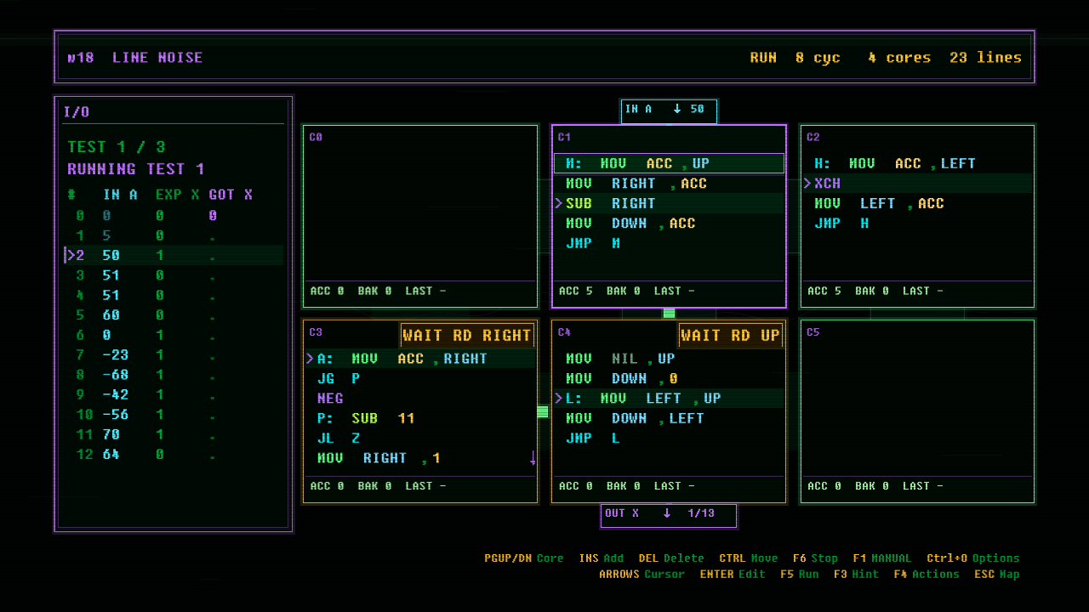
Task: Click the ACC 5 register readout of C2
Action: (824, 291)
